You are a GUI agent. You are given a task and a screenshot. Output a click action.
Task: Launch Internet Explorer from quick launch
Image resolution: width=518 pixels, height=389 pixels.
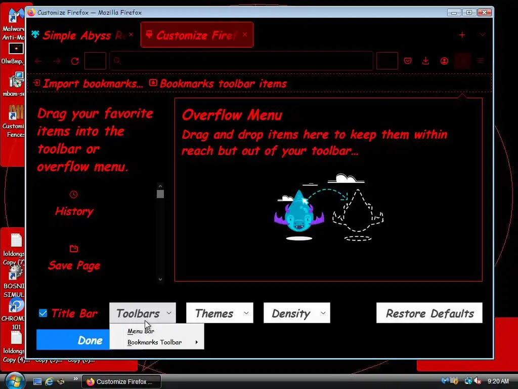tap(49, 381)
